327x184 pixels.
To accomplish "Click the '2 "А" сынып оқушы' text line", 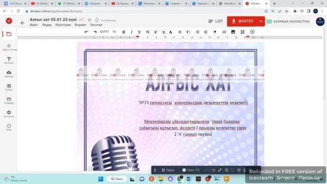I will (193, 134).
